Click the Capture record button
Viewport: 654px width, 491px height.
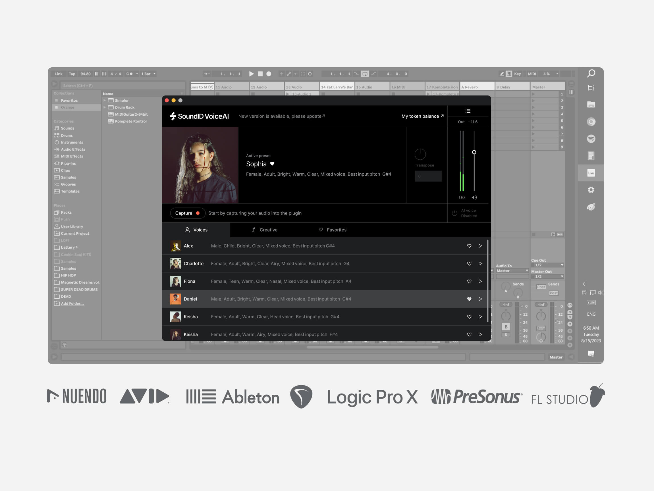pyautogui.click(x=188, y=213)
